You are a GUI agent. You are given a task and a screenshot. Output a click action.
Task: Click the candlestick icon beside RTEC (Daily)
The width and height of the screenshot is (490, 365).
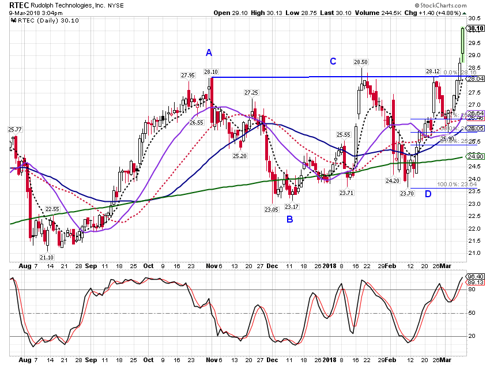[13, 21]
